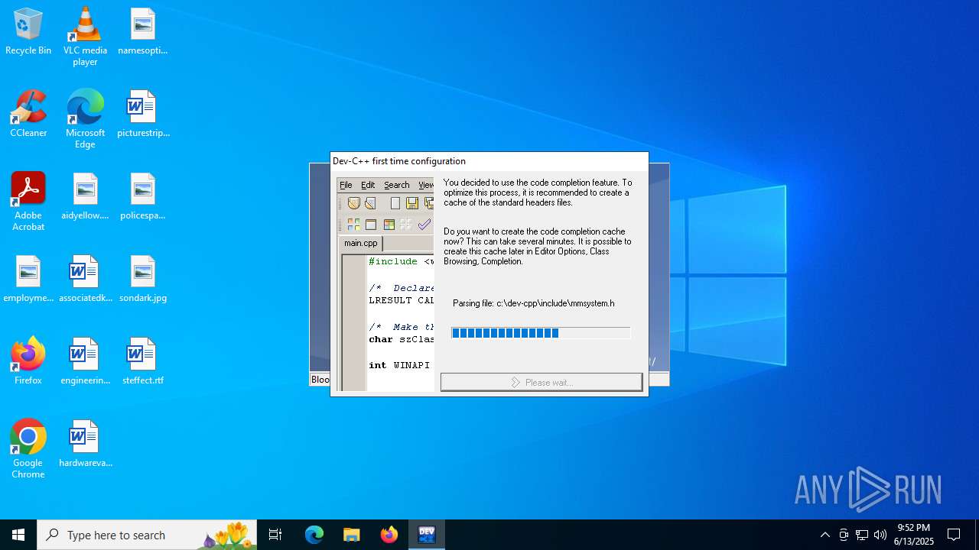Open Search menu in the preview image
The image size is (979, 550).
pyautogui.click(x=397, y=185)
